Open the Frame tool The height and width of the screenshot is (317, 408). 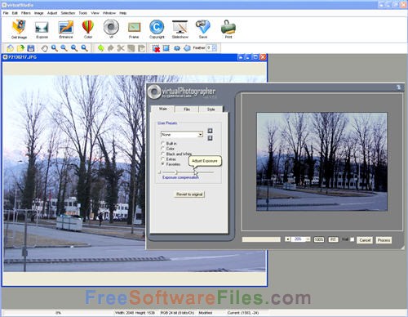134,29
